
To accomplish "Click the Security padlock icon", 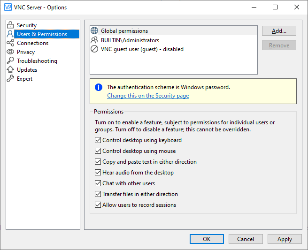I will [x=10, y=25].
